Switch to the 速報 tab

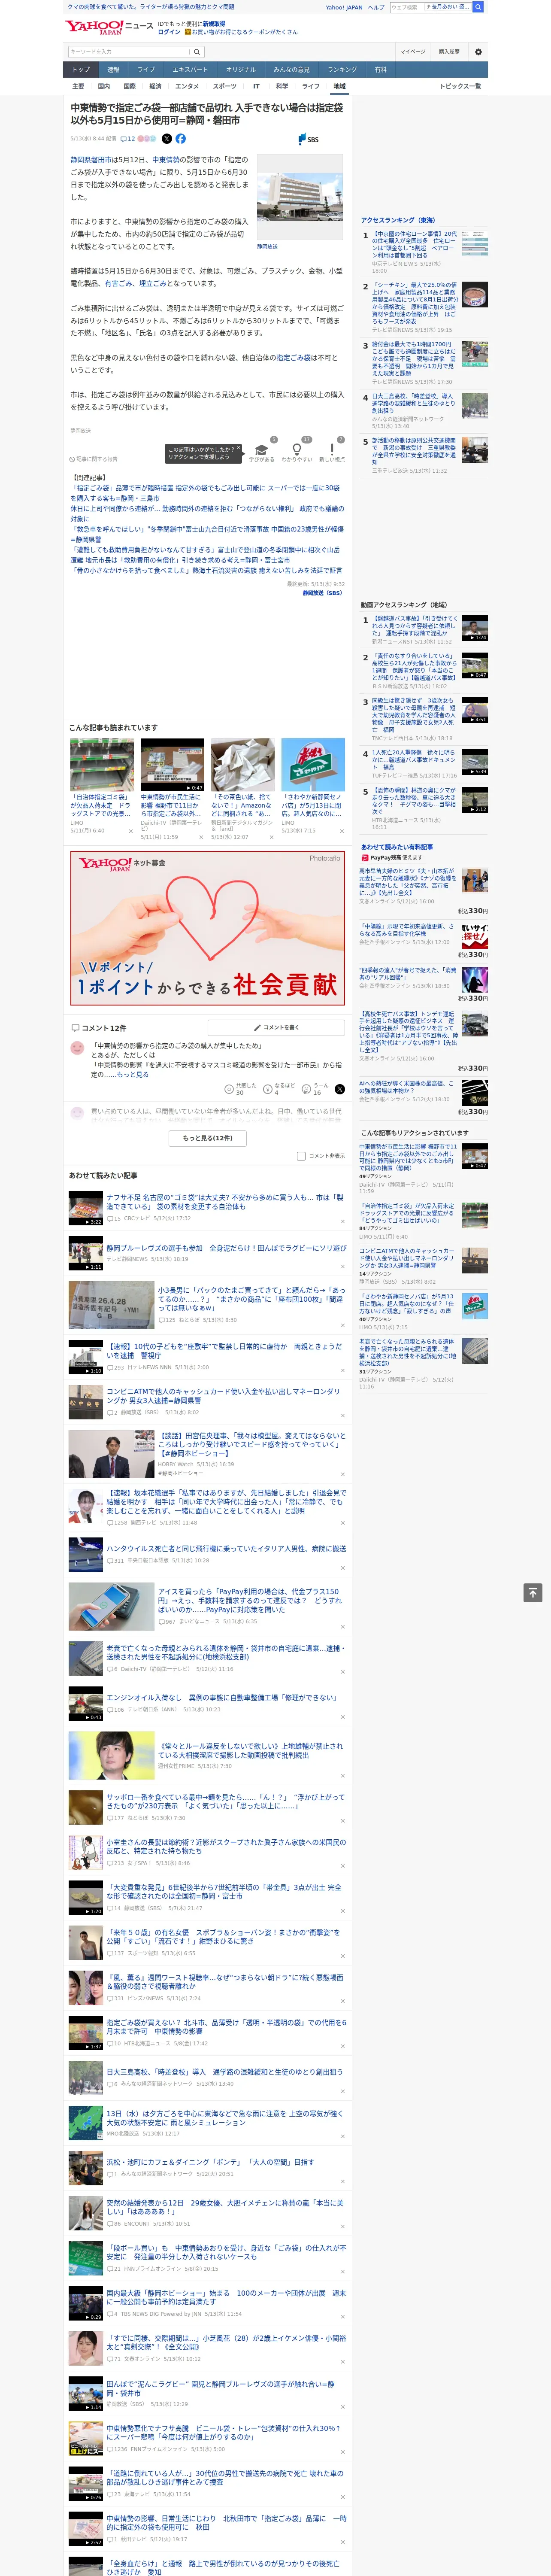(113, 70)
